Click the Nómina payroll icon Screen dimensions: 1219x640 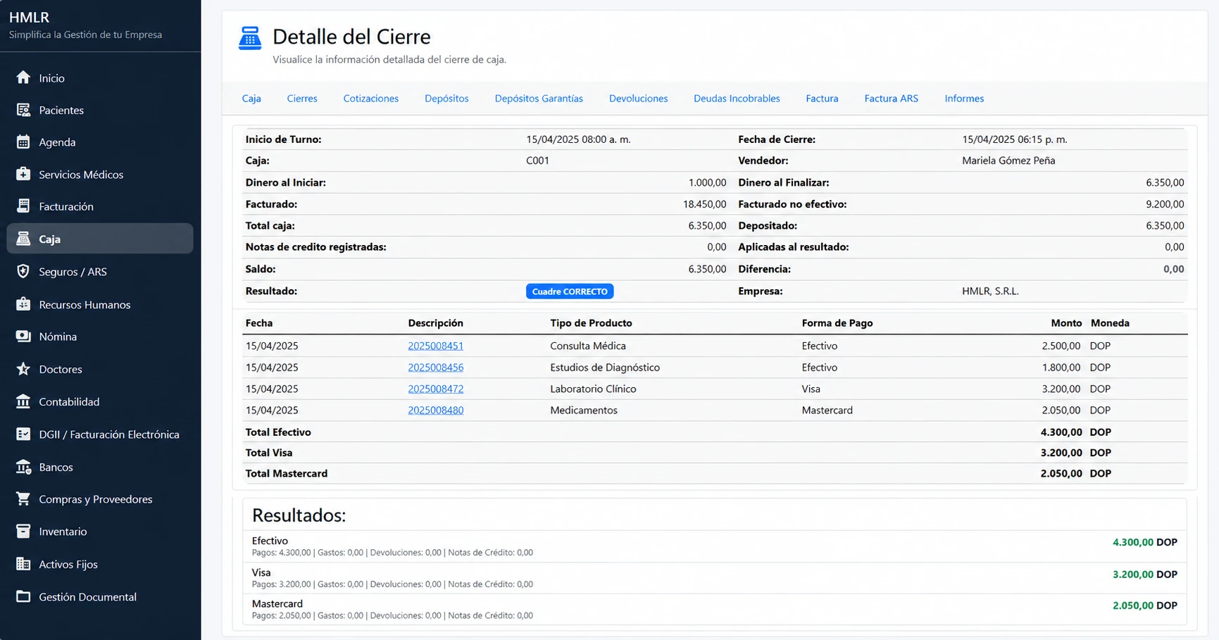(x=23, y=337)
